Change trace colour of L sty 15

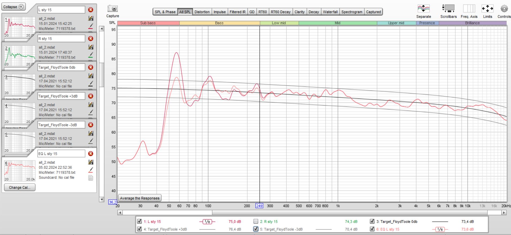[91, 26]
